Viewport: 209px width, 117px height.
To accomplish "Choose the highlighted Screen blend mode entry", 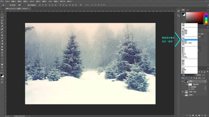I will (189, 40).
